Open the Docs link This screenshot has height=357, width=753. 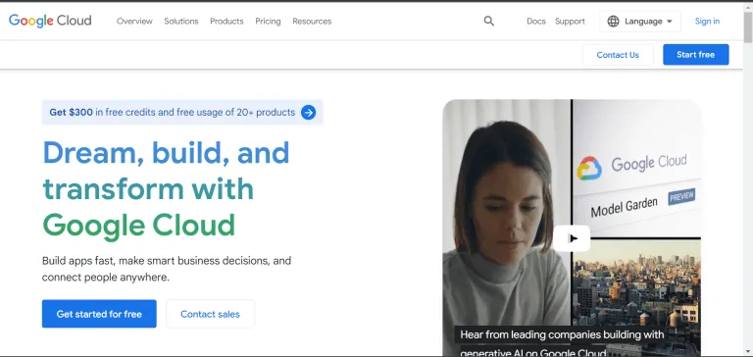[x=536, y=22]
